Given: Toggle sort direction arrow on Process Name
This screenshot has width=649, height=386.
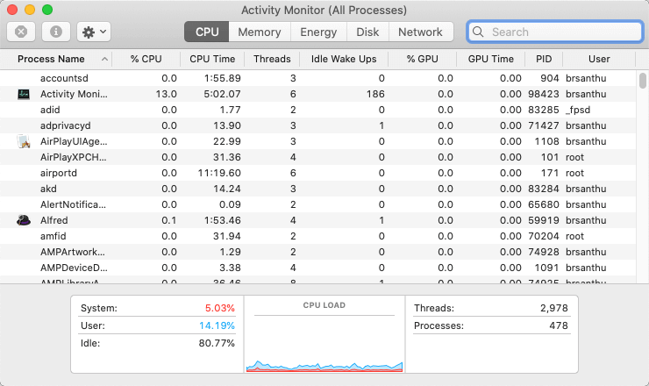Looking at the screenshot, I should 104,60.
